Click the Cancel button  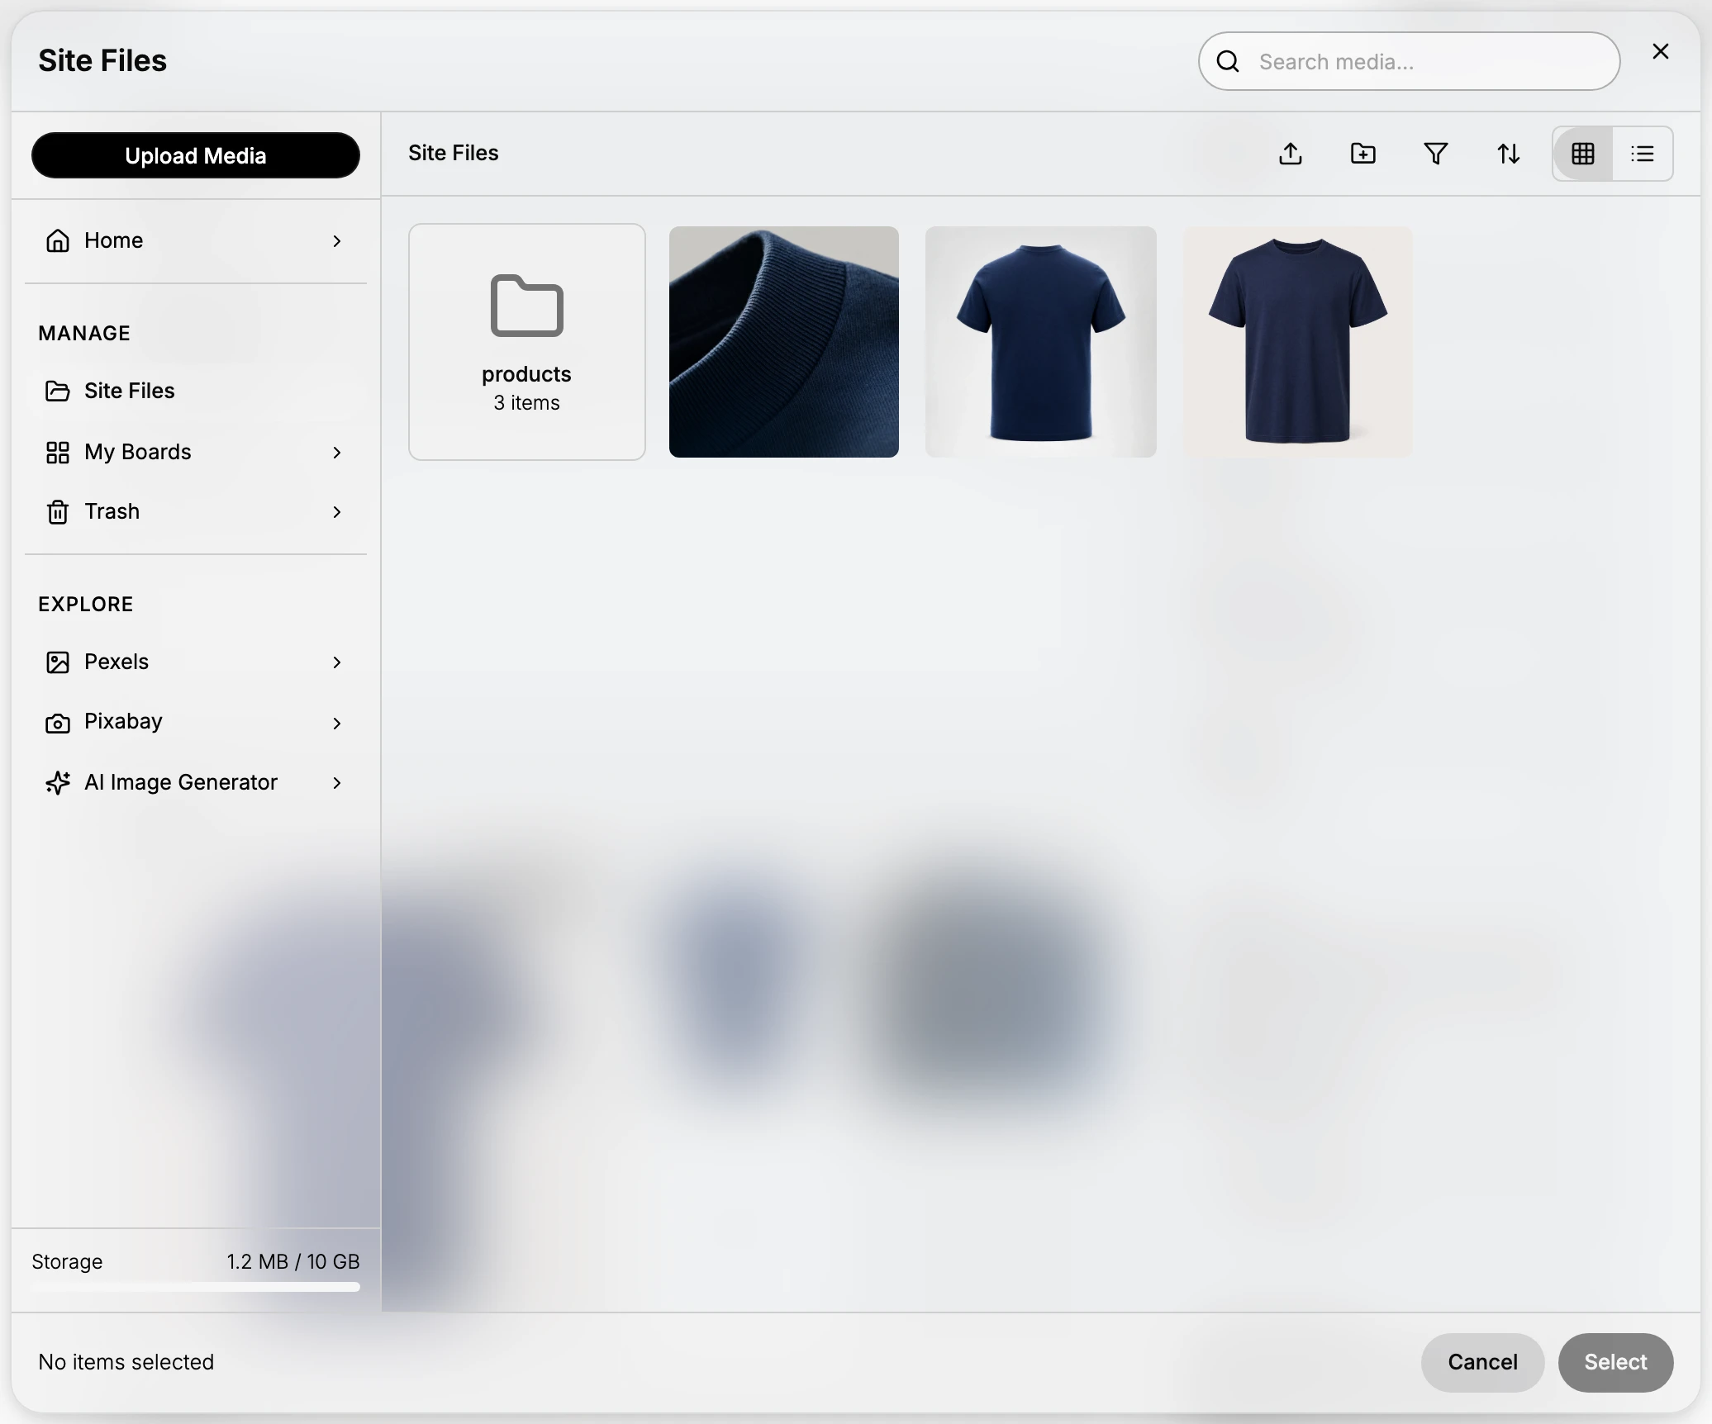click(1482, 1362)
